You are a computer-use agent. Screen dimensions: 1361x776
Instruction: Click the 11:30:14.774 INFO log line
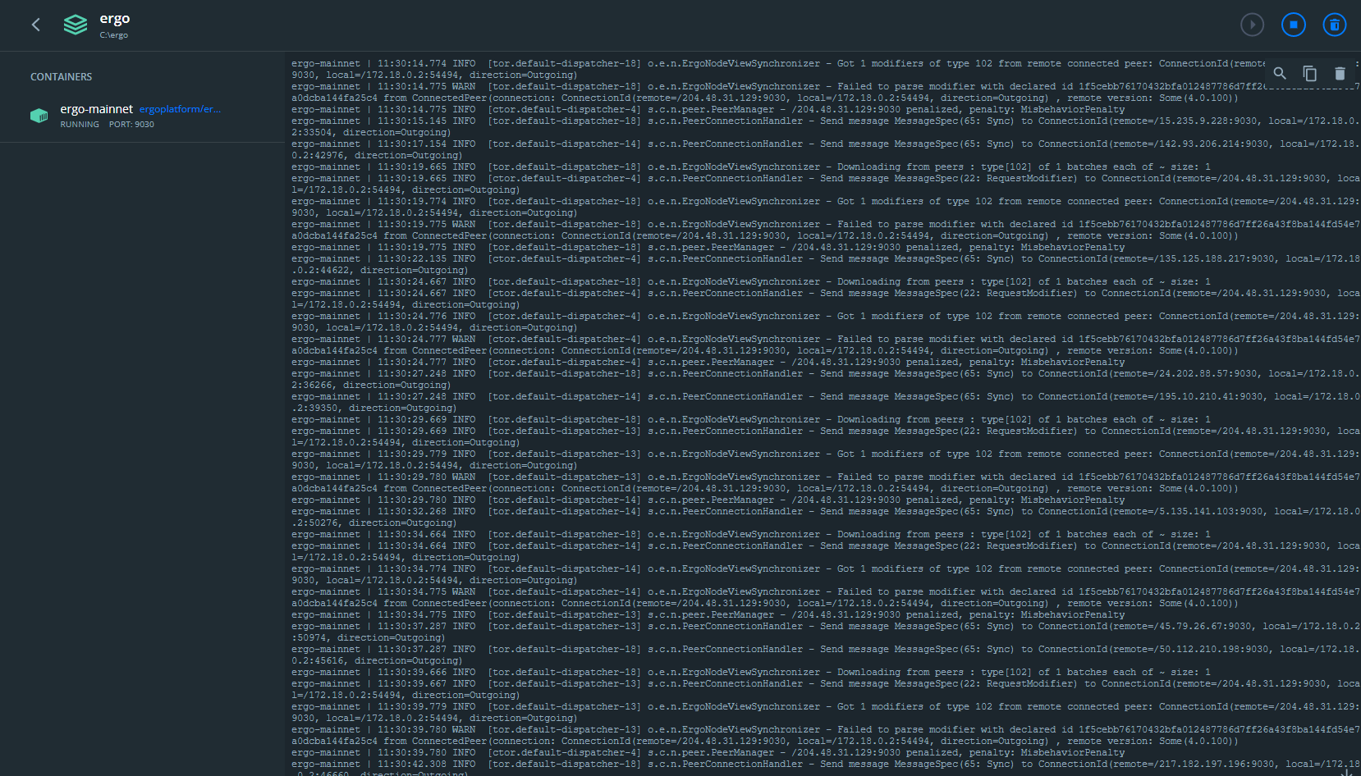pos(825,69)
